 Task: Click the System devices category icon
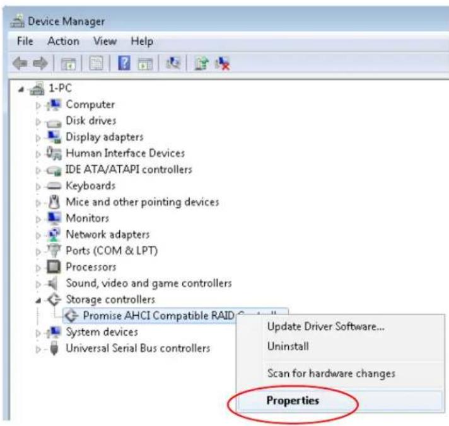[x=54, y=332]
